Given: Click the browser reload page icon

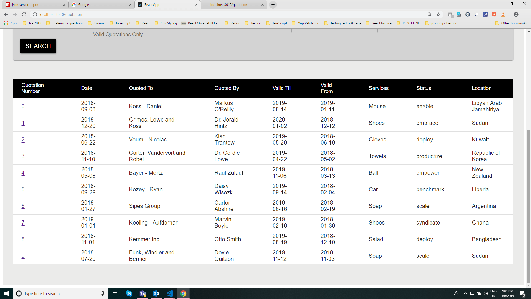Looking at the screenshot, I should coord(24,14).
